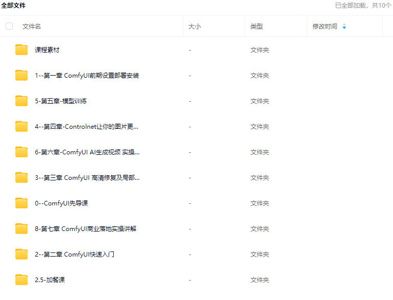Viewport: 393px width, 300px height.
Task: Click the folder icon for 2.5-加餐课
Action: 22,280
